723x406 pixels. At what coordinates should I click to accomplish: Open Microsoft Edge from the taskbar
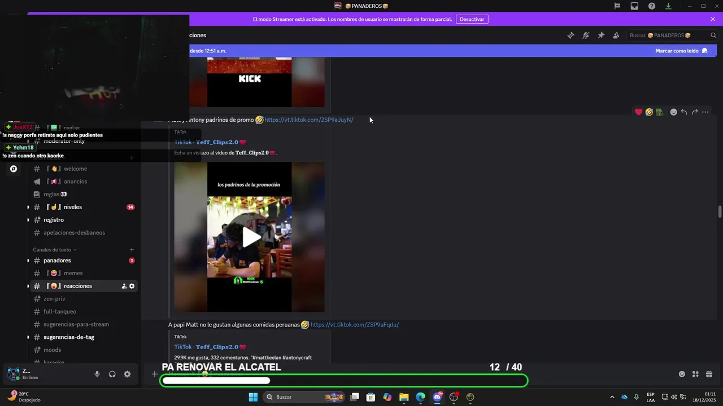[420, 397]
